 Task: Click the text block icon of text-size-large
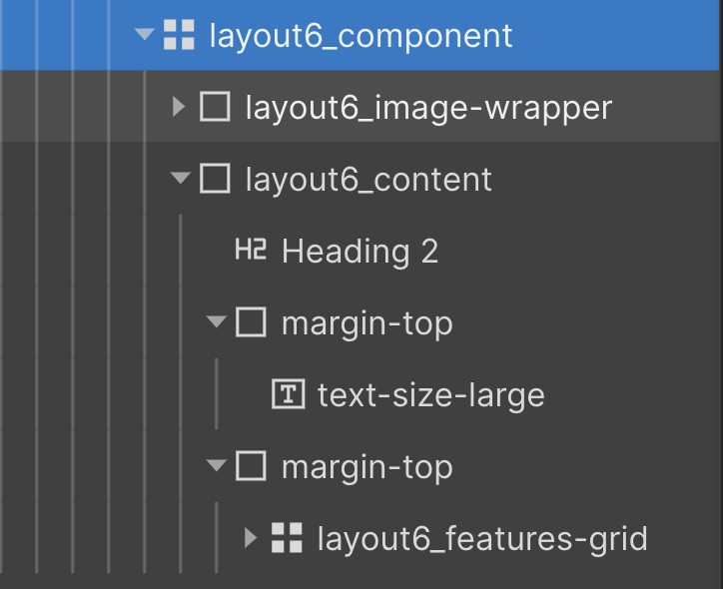289,394
